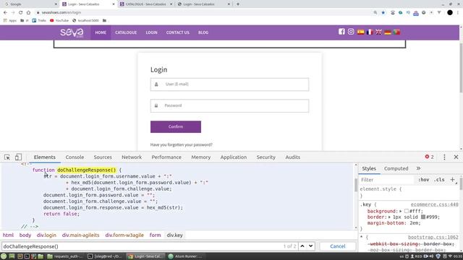
Task: Switch to the Console tab
Action: [75, 157]
